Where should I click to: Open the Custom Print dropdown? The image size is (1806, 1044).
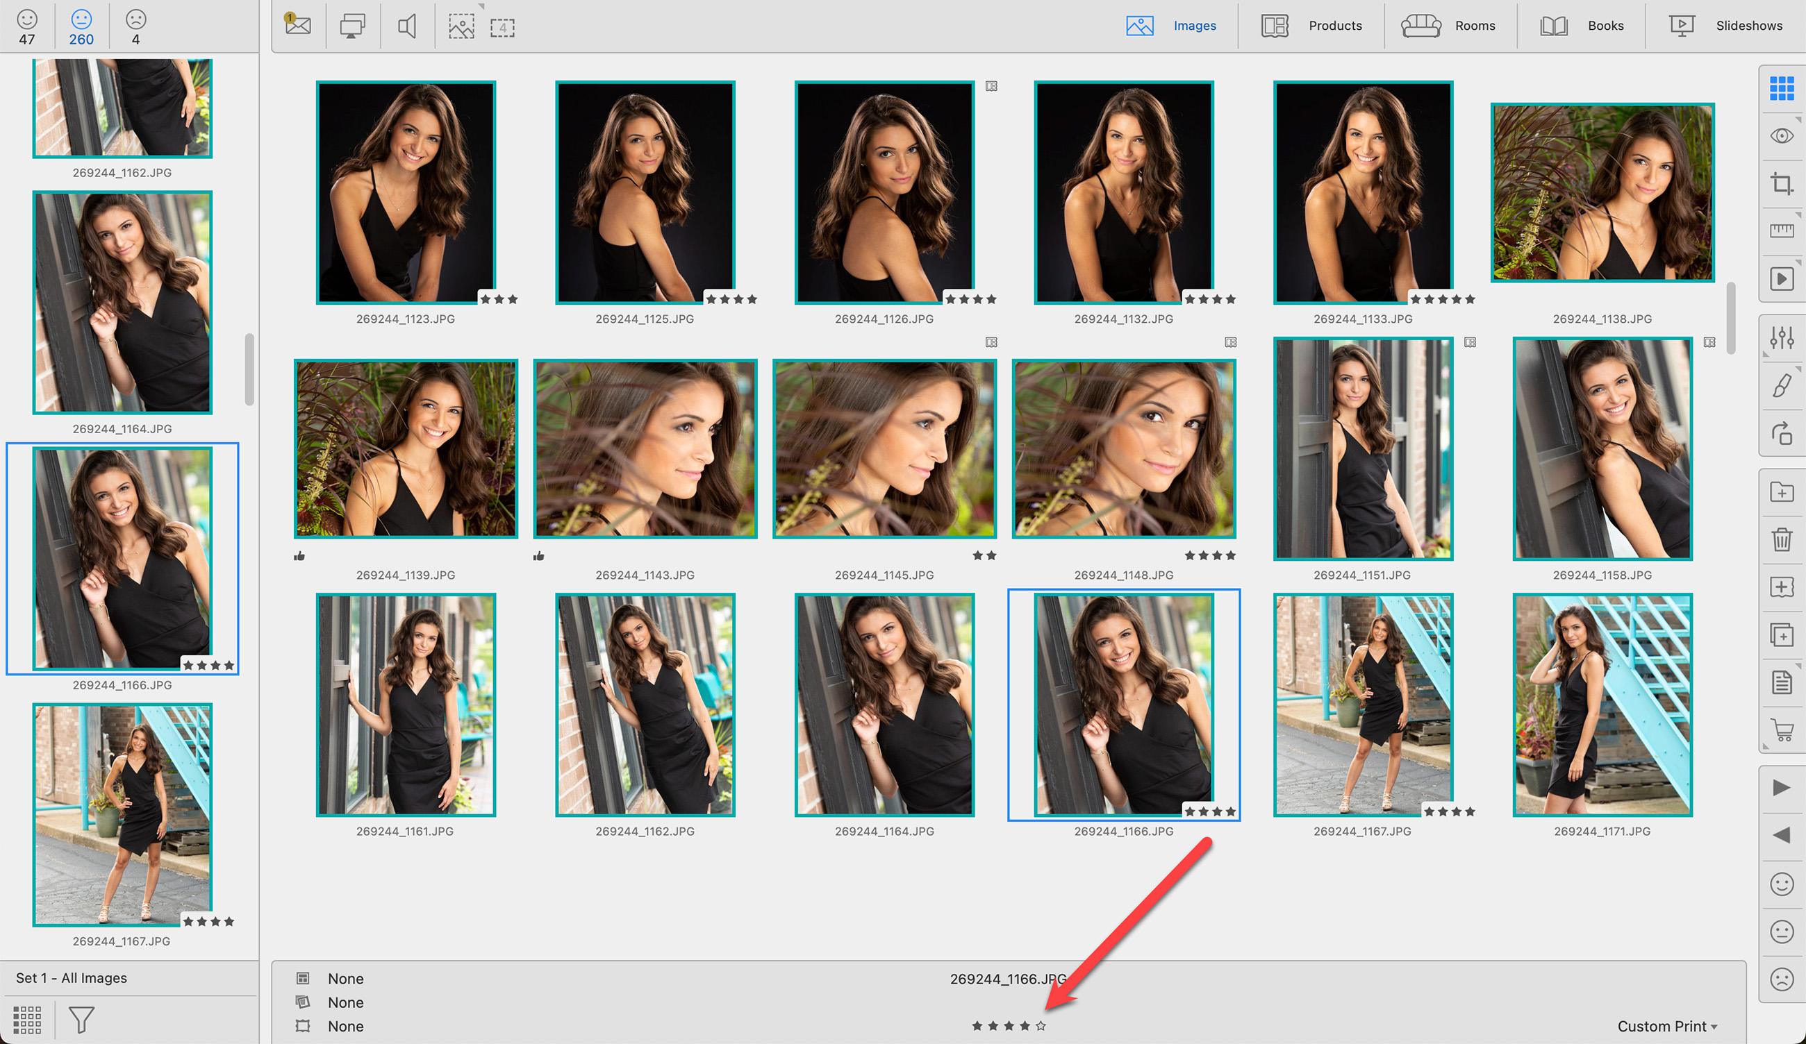(x=1667, y=1026)
